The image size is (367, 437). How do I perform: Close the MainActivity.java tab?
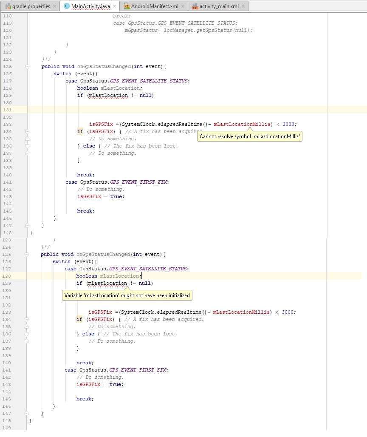click(x=114, y=6)
